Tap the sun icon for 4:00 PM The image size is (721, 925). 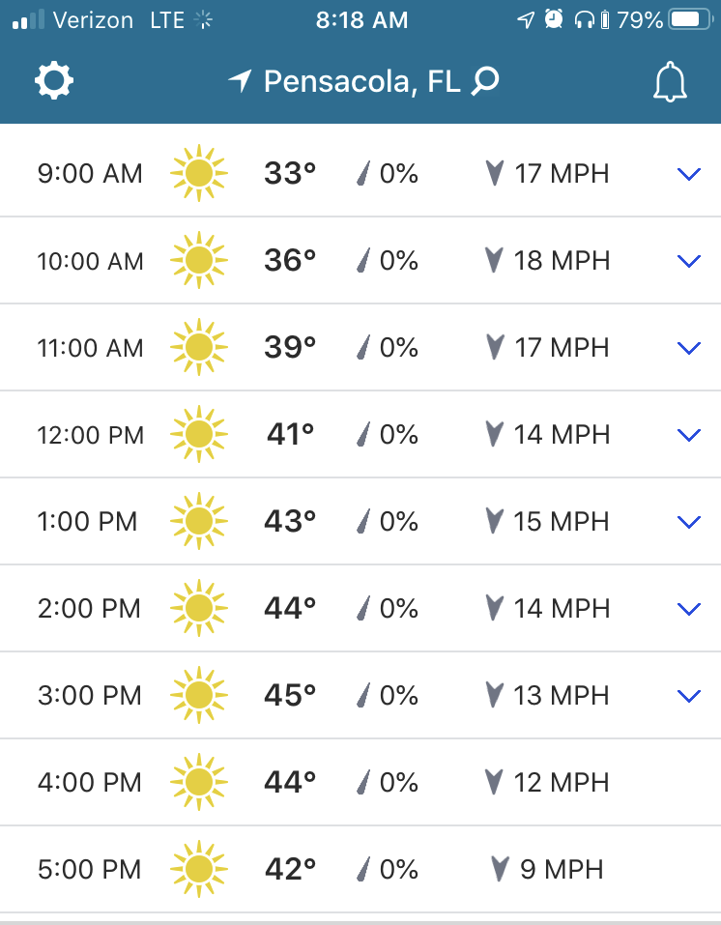tap(198, 782)
